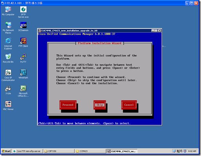Launch SFTP Server.exe desktop icon

click(23, 12)
